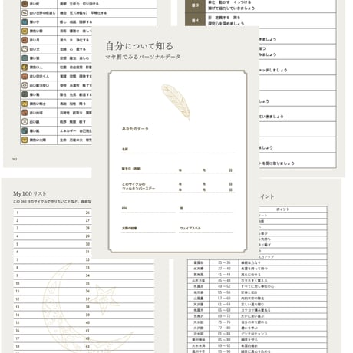Click the ポイント column header
The height and width of the screenshot is (353, 353).
pyautogui.click(x=282, y=209)
